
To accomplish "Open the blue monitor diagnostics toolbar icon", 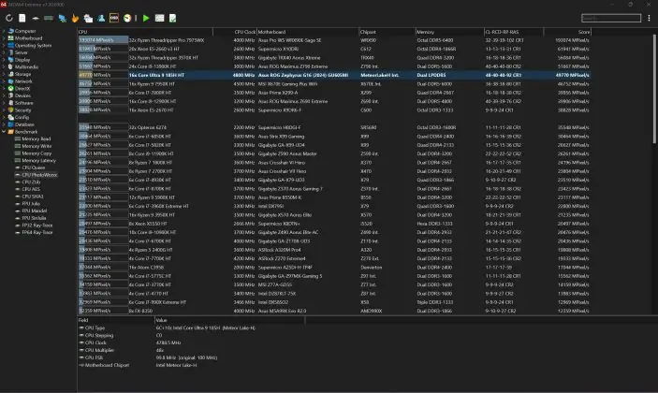I will pyautogui.click(x=63, y=18).
